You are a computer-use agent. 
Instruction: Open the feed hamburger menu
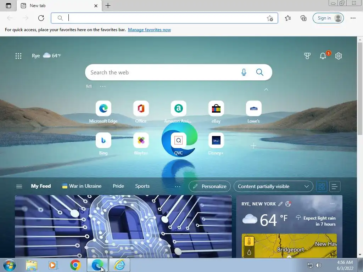point(19,186)
